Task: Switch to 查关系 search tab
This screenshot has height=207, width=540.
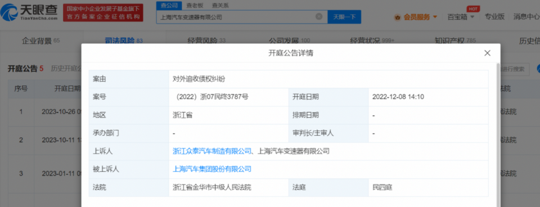Action: click(x=220, y=5)
